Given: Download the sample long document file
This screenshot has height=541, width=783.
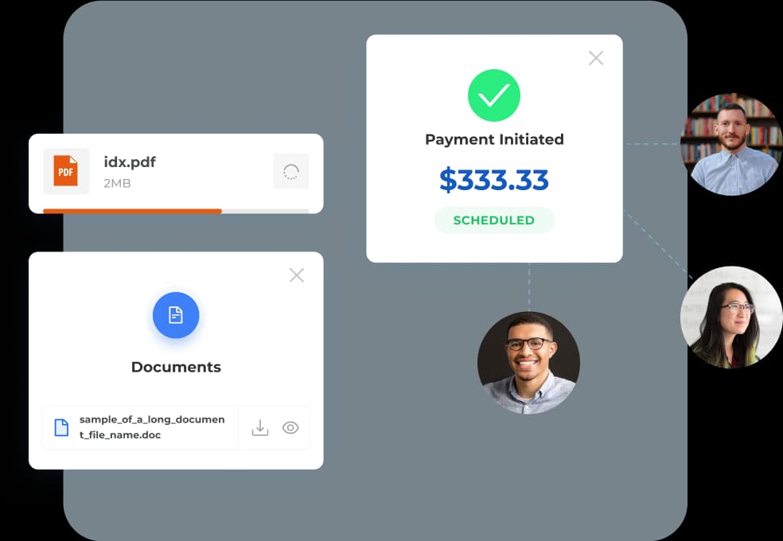Looking at the screenshot, I should [x=259, y=428].
